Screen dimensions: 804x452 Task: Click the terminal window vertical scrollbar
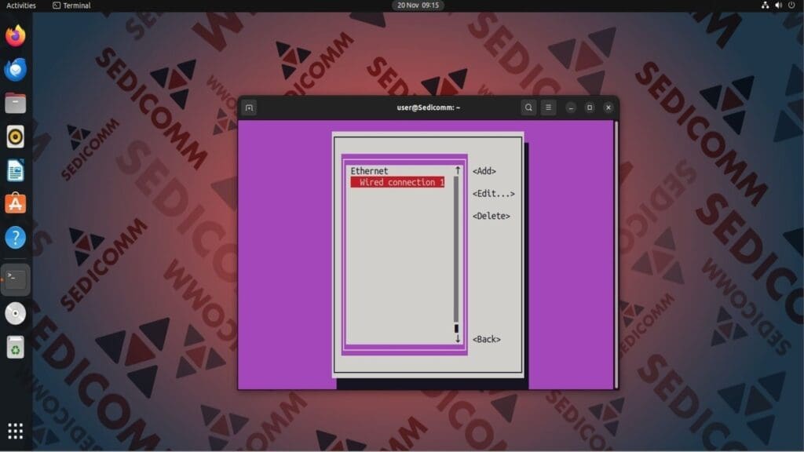coord(616,254)
